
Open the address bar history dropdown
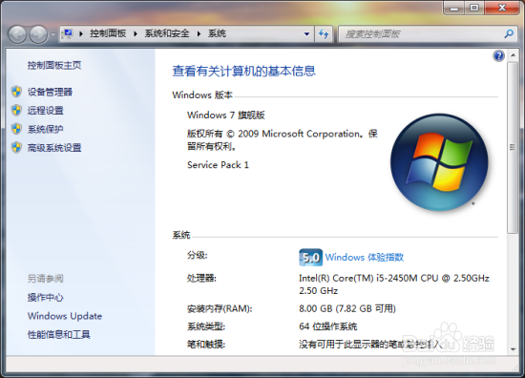click(x=306, y=33)
